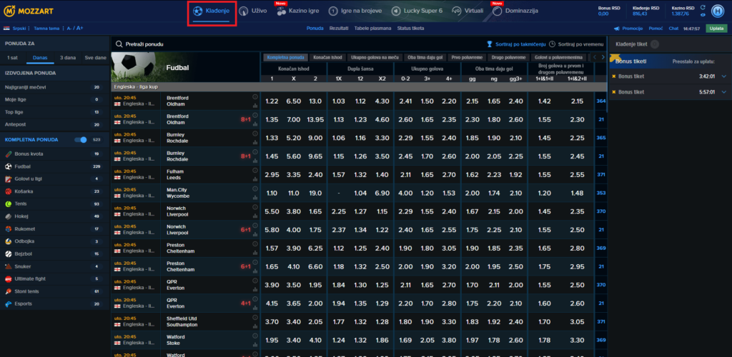The width and height of the screenshot is (732, 357).
Task: Click the trophy icon for sorting by competition
Action: (x=490, y=44)
